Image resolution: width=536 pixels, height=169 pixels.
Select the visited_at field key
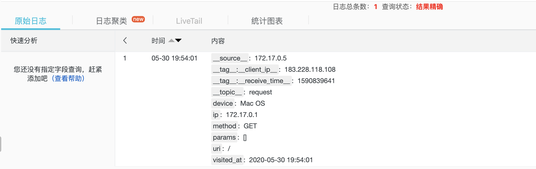point(227,160)
